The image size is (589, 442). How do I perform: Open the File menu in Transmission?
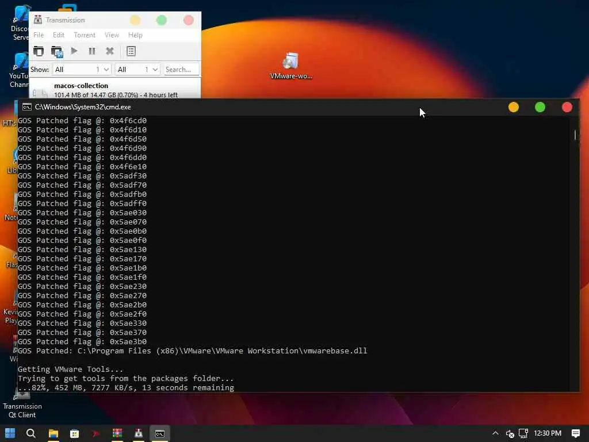[x=39, y=35]
